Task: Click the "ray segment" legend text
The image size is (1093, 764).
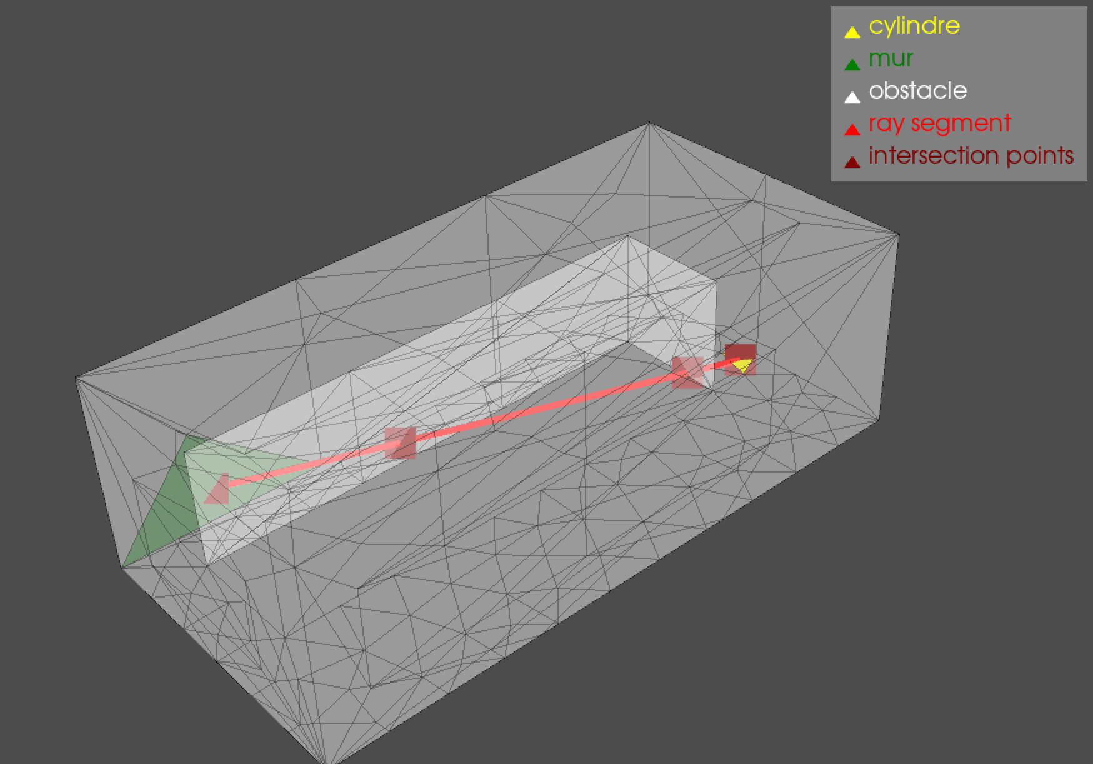Action: (x=939, y=123)
